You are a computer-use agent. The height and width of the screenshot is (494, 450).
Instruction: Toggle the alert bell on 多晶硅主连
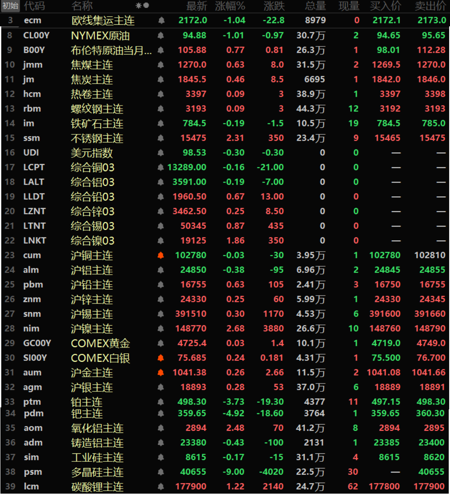pyautogui.click(x=160, y=472)
